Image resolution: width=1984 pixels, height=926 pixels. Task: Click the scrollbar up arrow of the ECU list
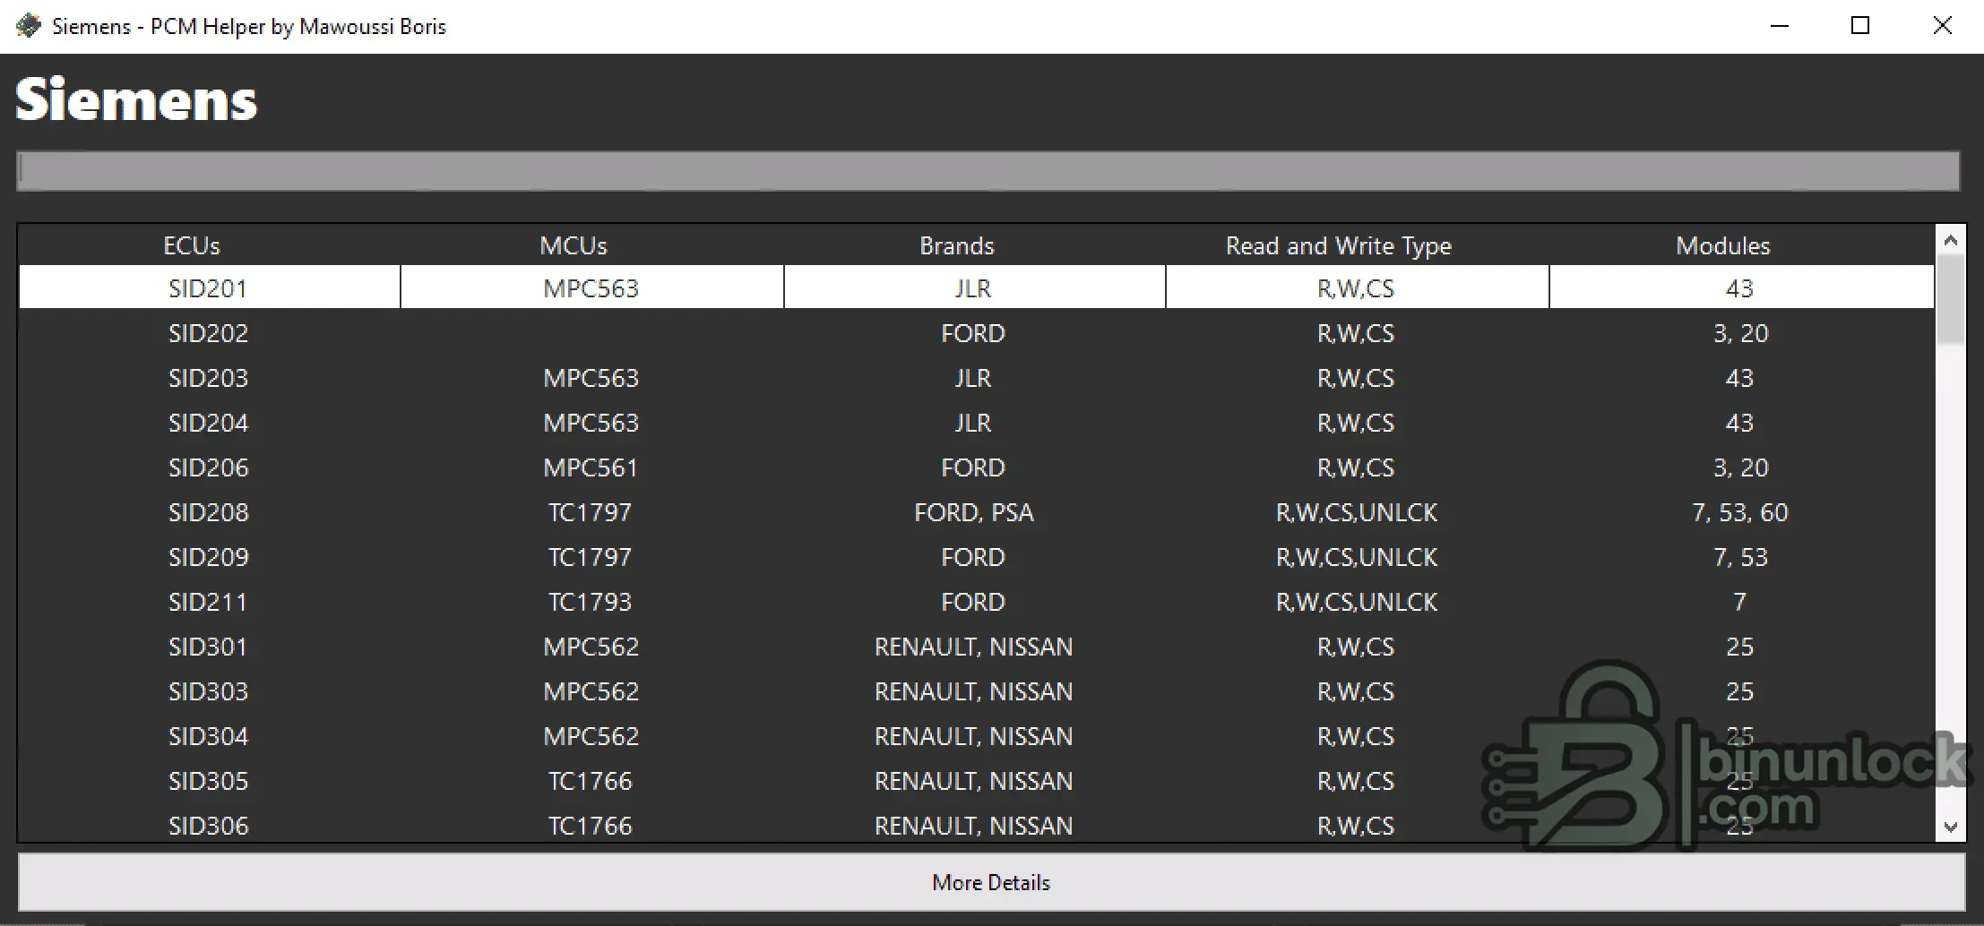(x=1951, y=240)
